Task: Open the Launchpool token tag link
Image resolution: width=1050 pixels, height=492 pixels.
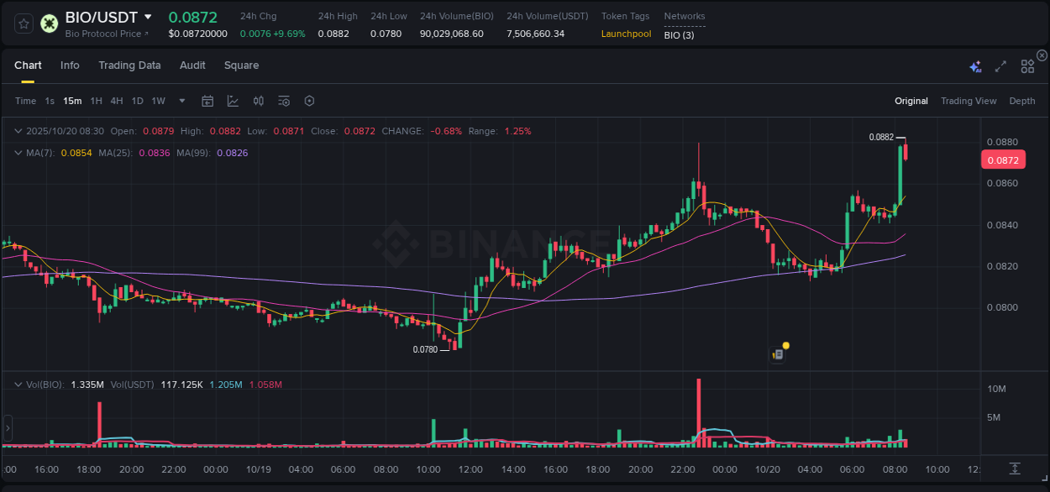Action: pyautogui.click(x=626, y=34)
